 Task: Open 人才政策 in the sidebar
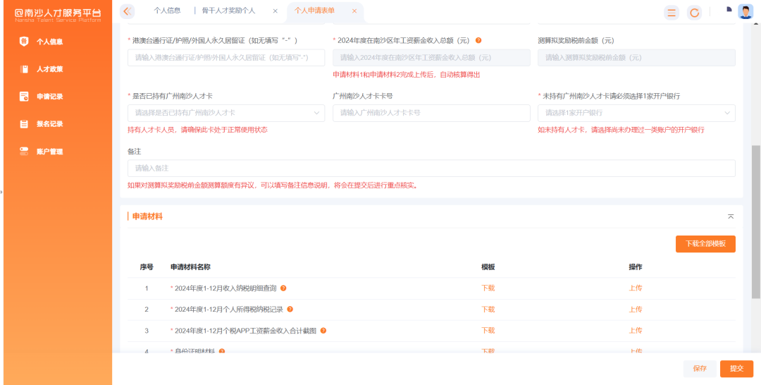tap(49, 69)
